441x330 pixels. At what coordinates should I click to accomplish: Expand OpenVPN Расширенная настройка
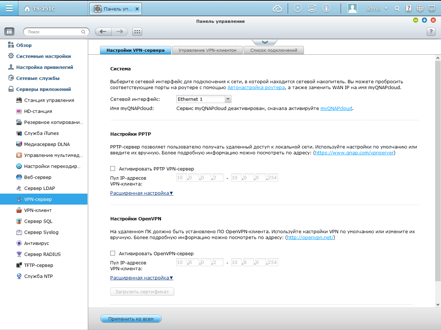[142, 278]
